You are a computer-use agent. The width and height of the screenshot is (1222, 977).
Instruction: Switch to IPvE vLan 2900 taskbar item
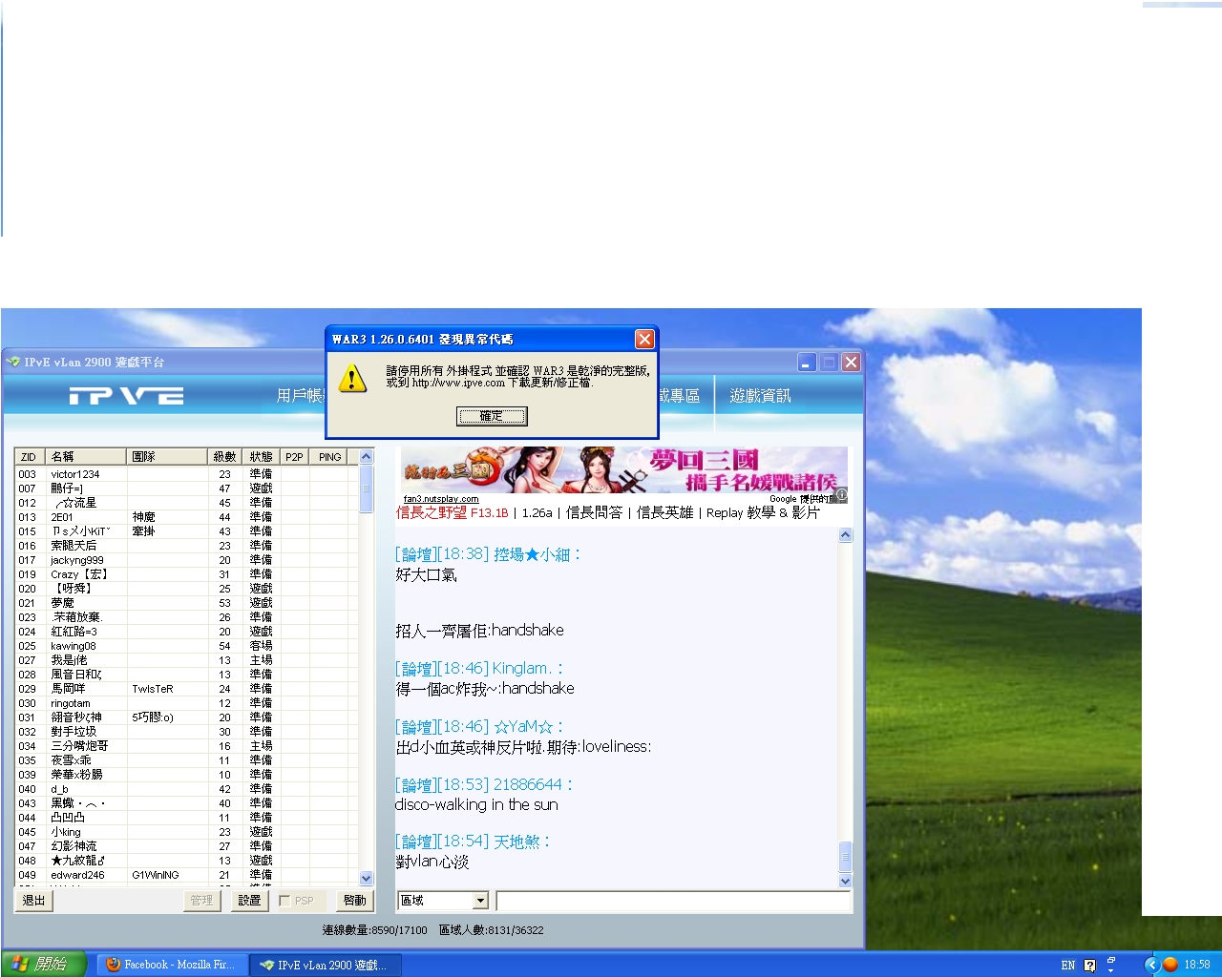326,965
